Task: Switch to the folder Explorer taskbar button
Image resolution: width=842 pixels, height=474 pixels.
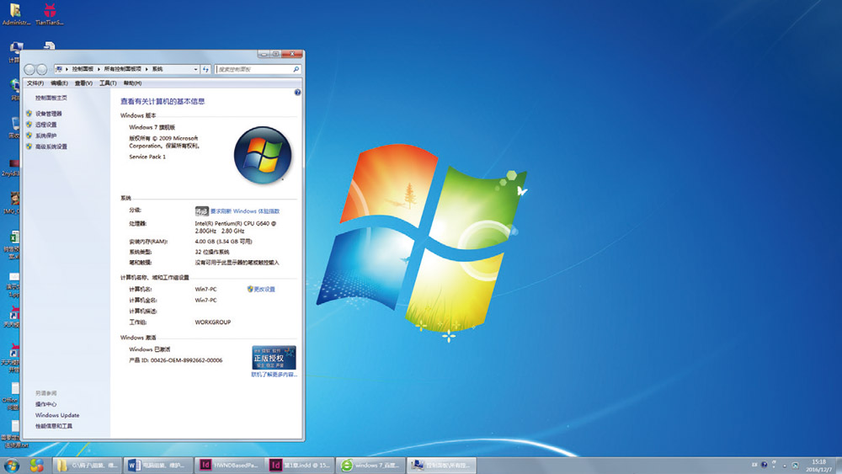Action: [87, 466]
